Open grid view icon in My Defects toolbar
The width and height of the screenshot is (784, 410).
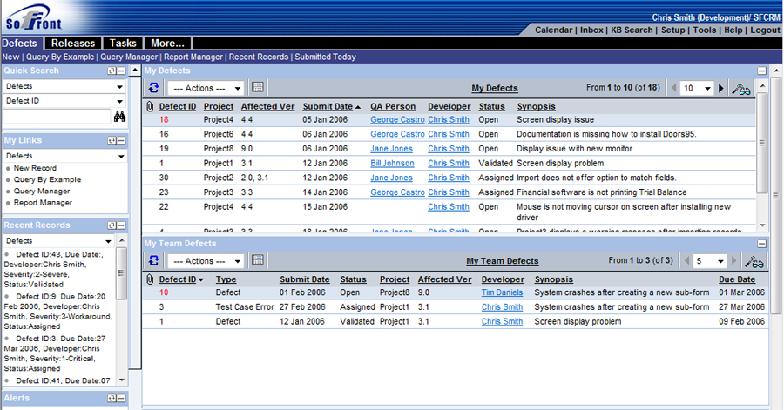(x=258, y=87)
